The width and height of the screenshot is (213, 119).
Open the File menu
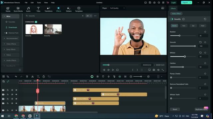(26, 3)
